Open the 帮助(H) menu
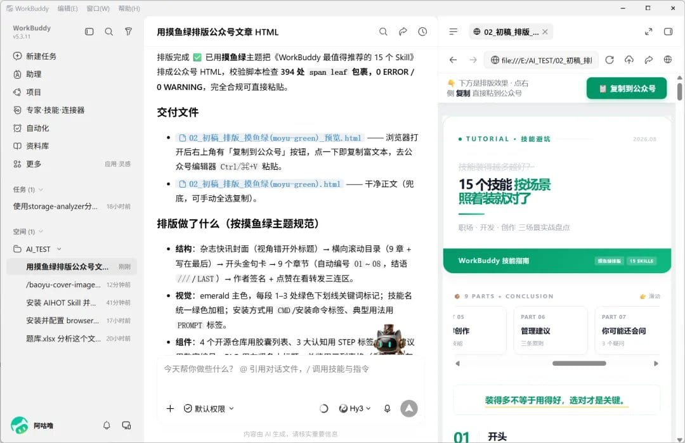The image size is (685, 443). (x=129, y=8)
